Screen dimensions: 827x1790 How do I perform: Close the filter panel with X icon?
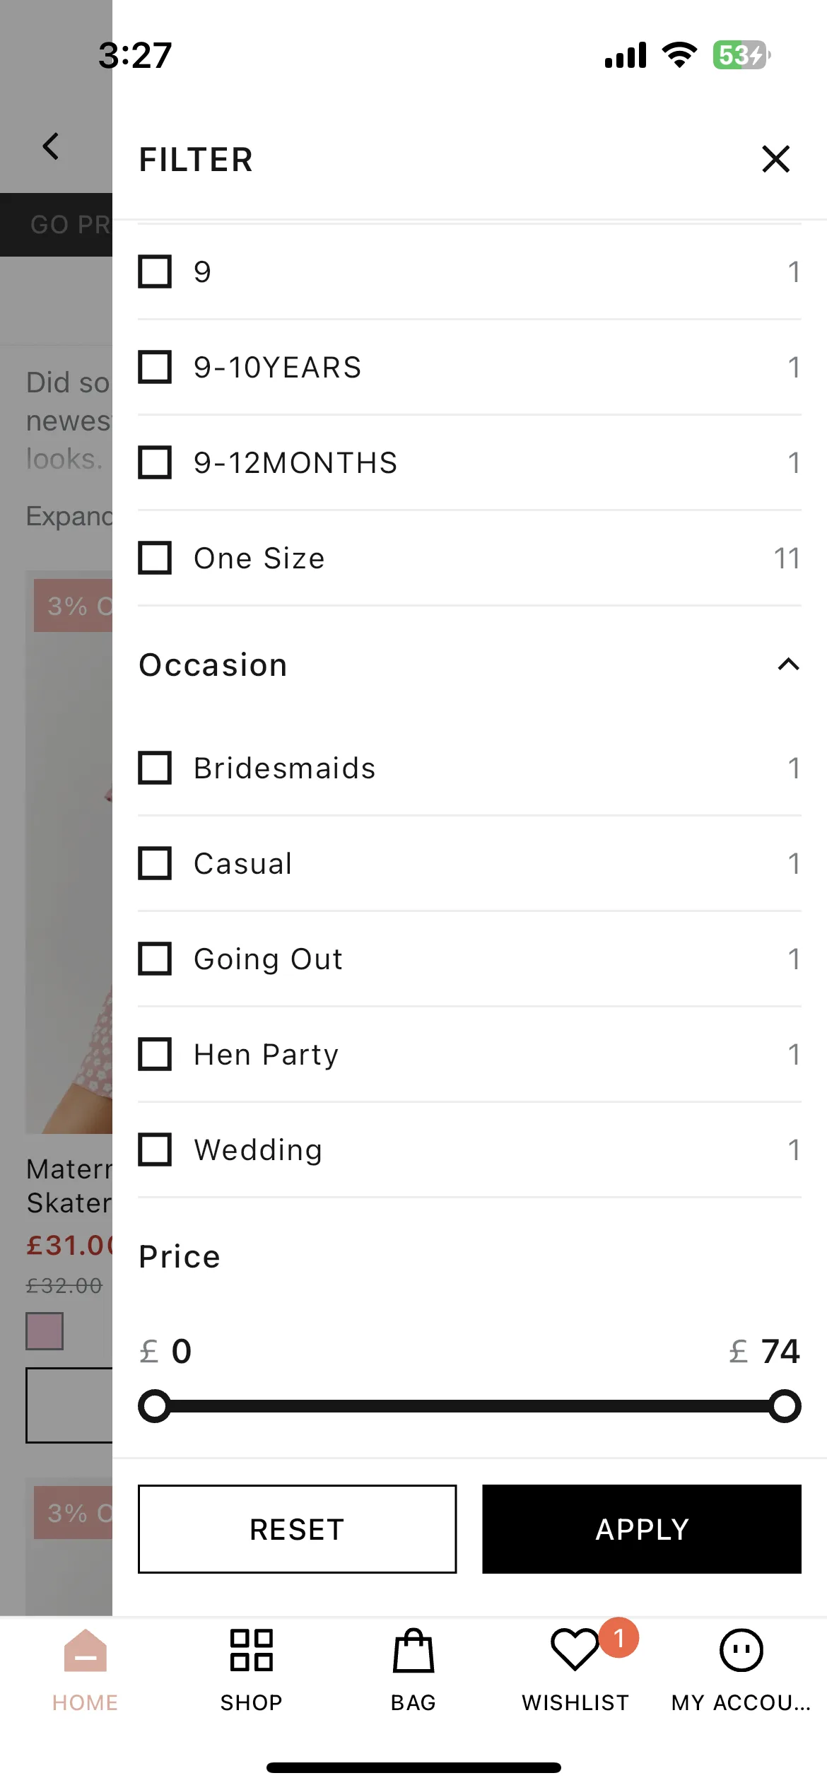(x=775, y=159)
